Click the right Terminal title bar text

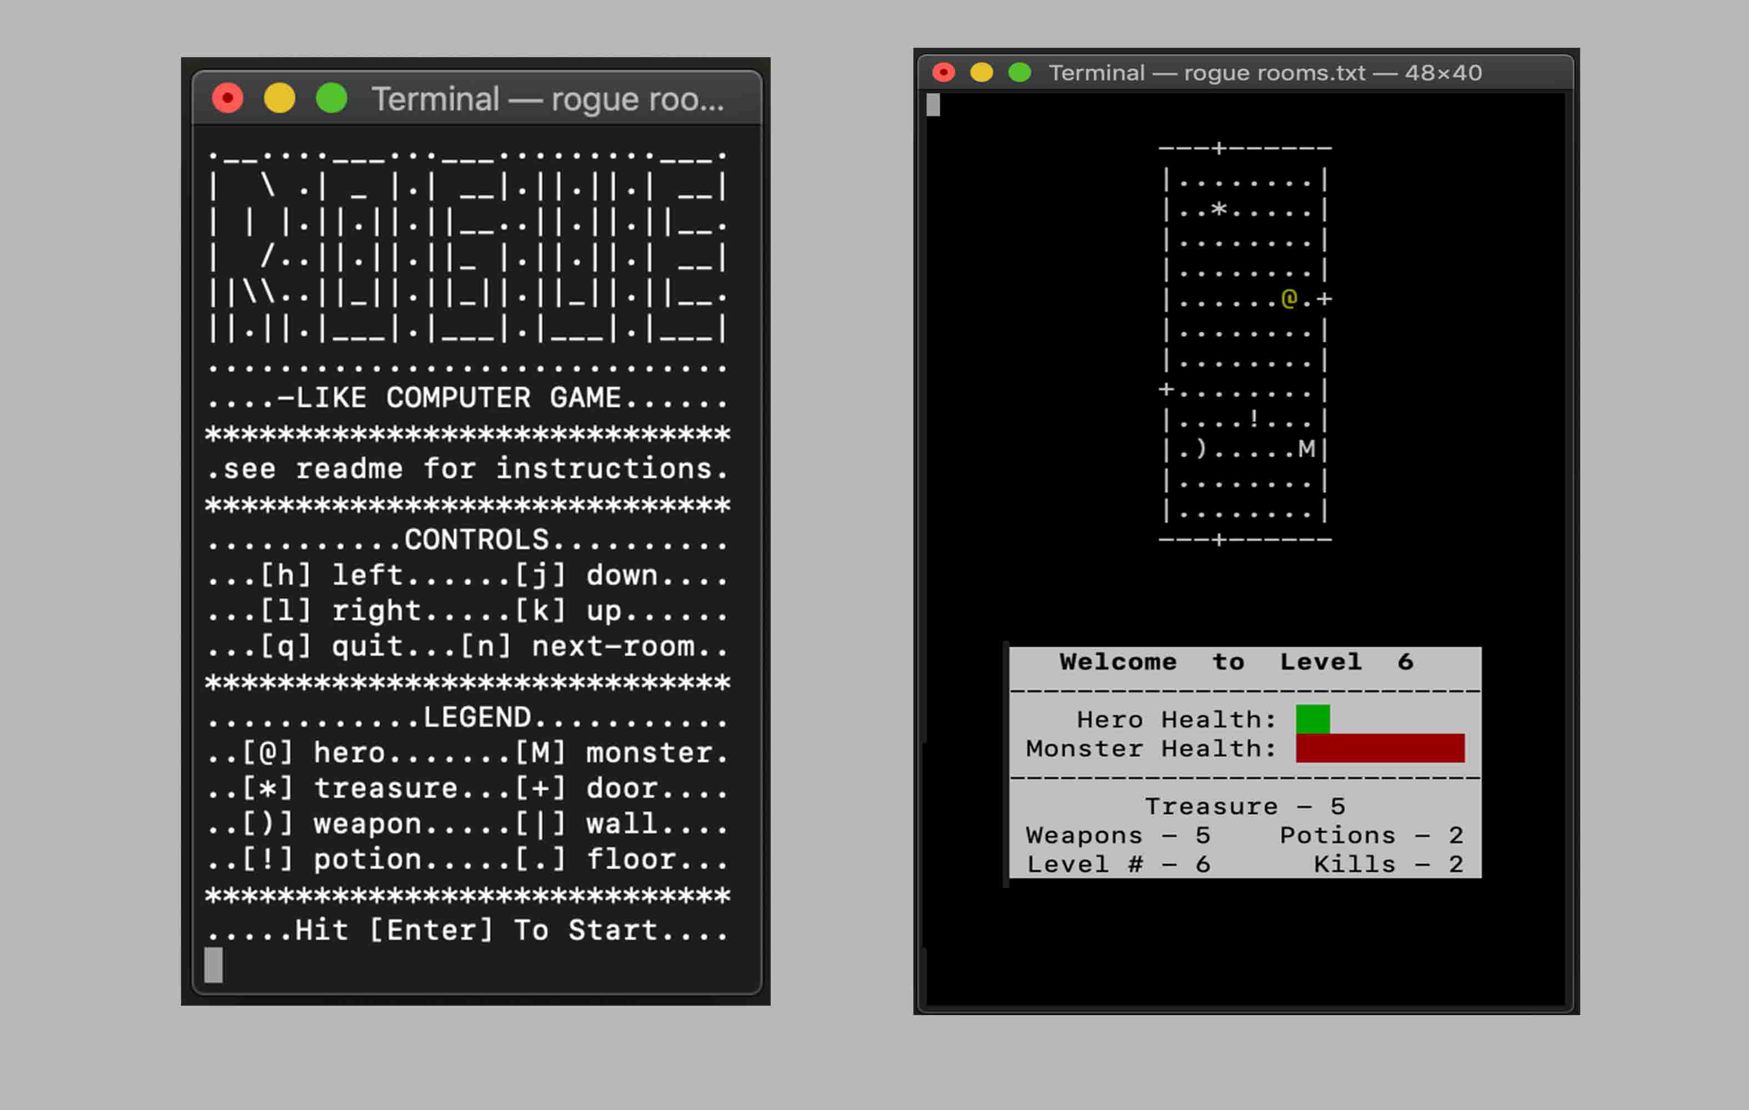pyautogui.click(x=1264, y=73)
